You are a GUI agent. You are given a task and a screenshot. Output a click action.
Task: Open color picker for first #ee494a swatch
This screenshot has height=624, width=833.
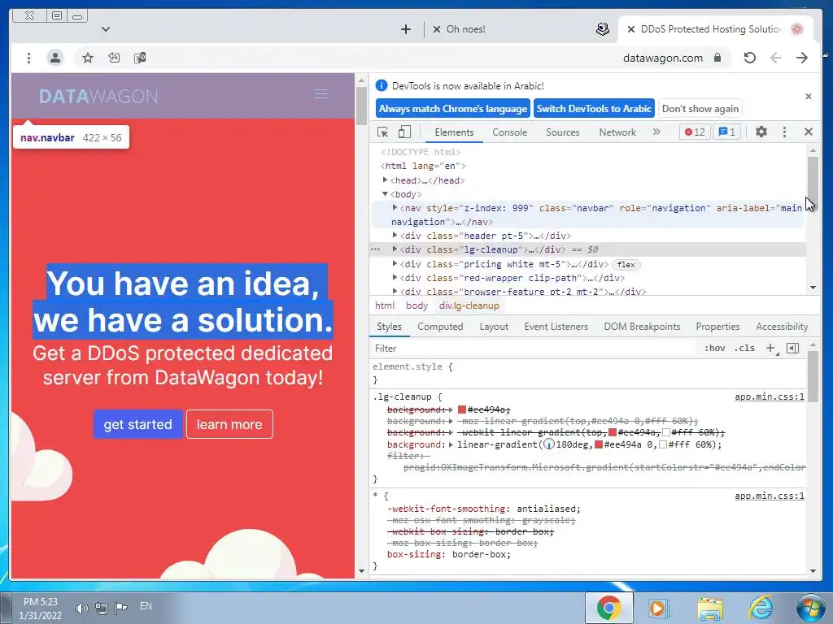[462, 409]
